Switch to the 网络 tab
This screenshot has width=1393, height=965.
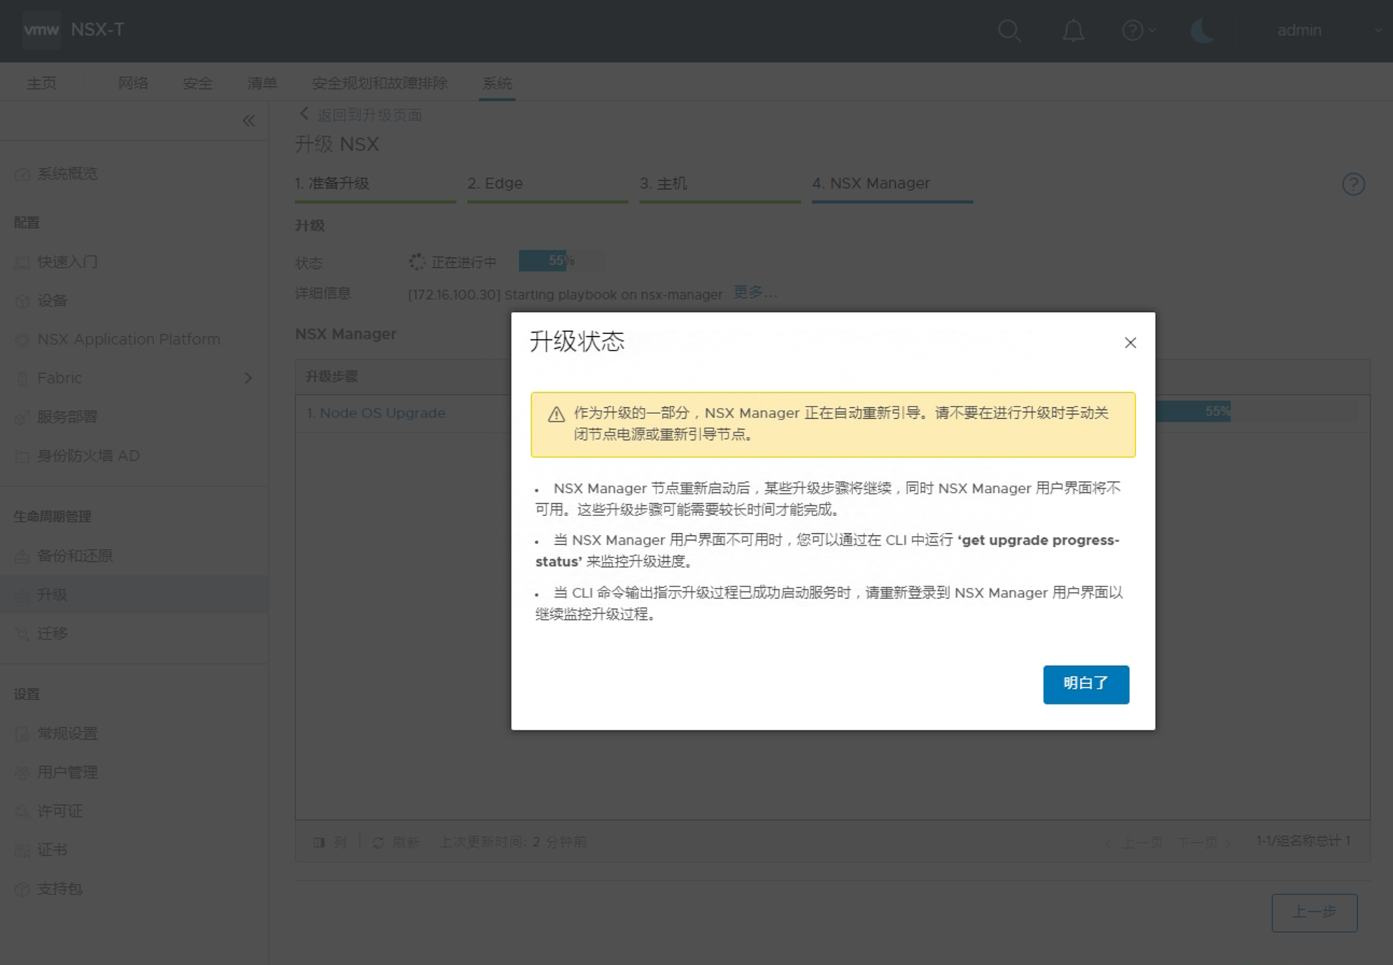click(133, 83)
